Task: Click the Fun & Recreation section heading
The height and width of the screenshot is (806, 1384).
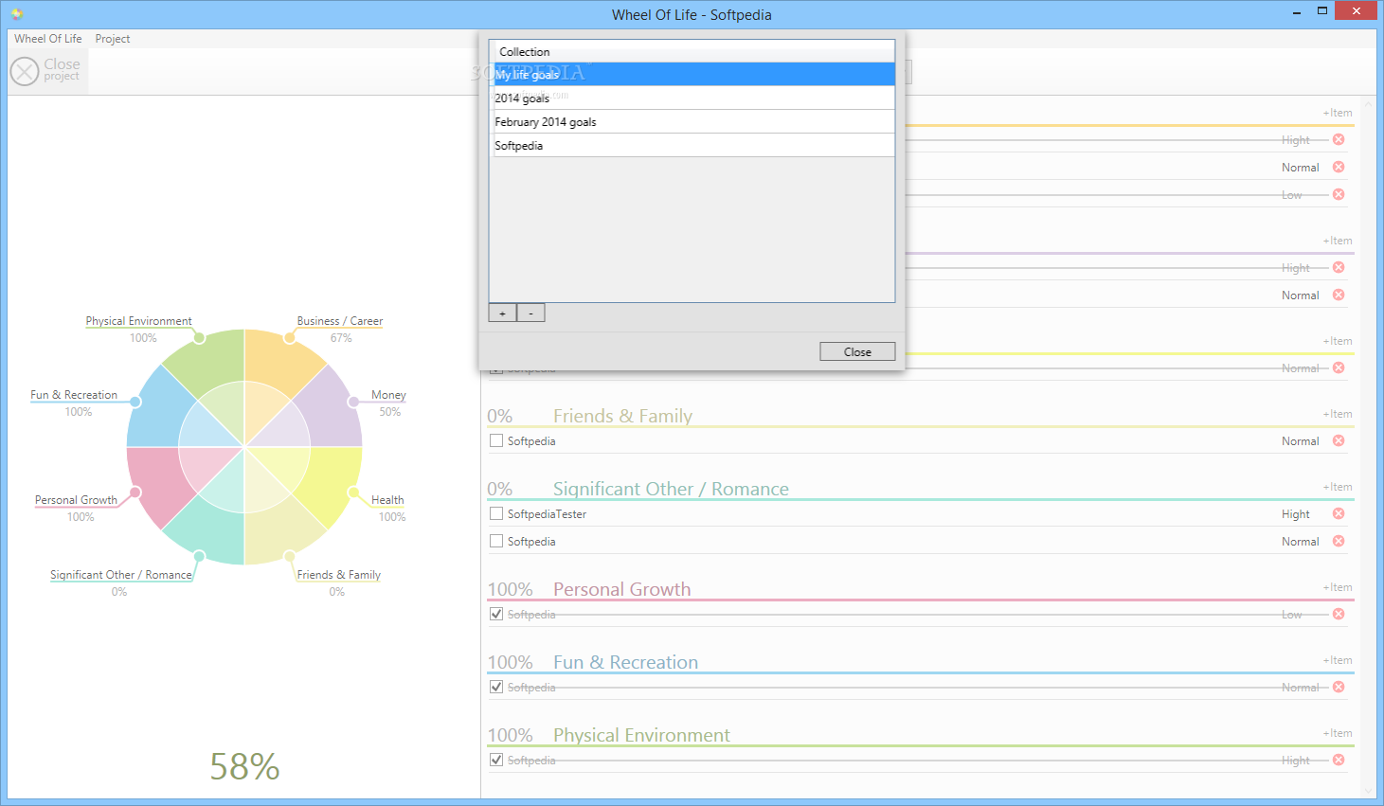Action: [x=625, y=662]
